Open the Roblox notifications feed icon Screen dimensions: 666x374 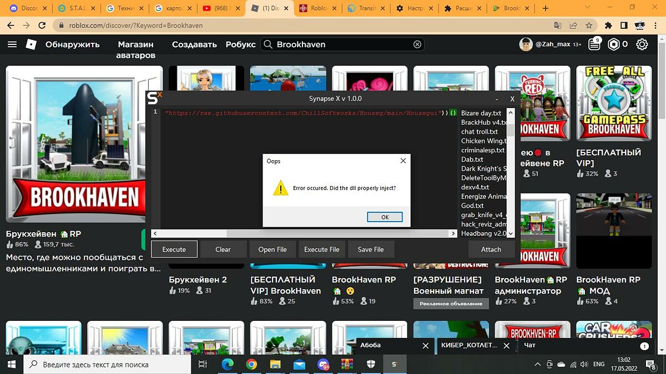(594, 44)
